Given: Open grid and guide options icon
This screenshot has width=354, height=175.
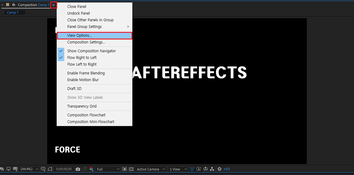Looking at the screenshot, I should pyautogui.click(x=43, y=169).
